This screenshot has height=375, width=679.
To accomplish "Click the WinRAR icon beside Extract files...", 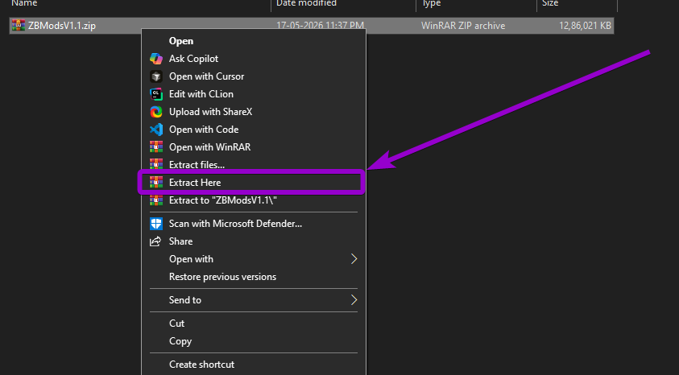I will [x=156, y=165].
